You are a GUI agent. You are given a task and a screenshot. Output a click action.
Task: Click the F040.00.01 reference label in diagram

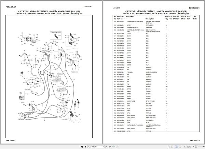tap(74, 72)
